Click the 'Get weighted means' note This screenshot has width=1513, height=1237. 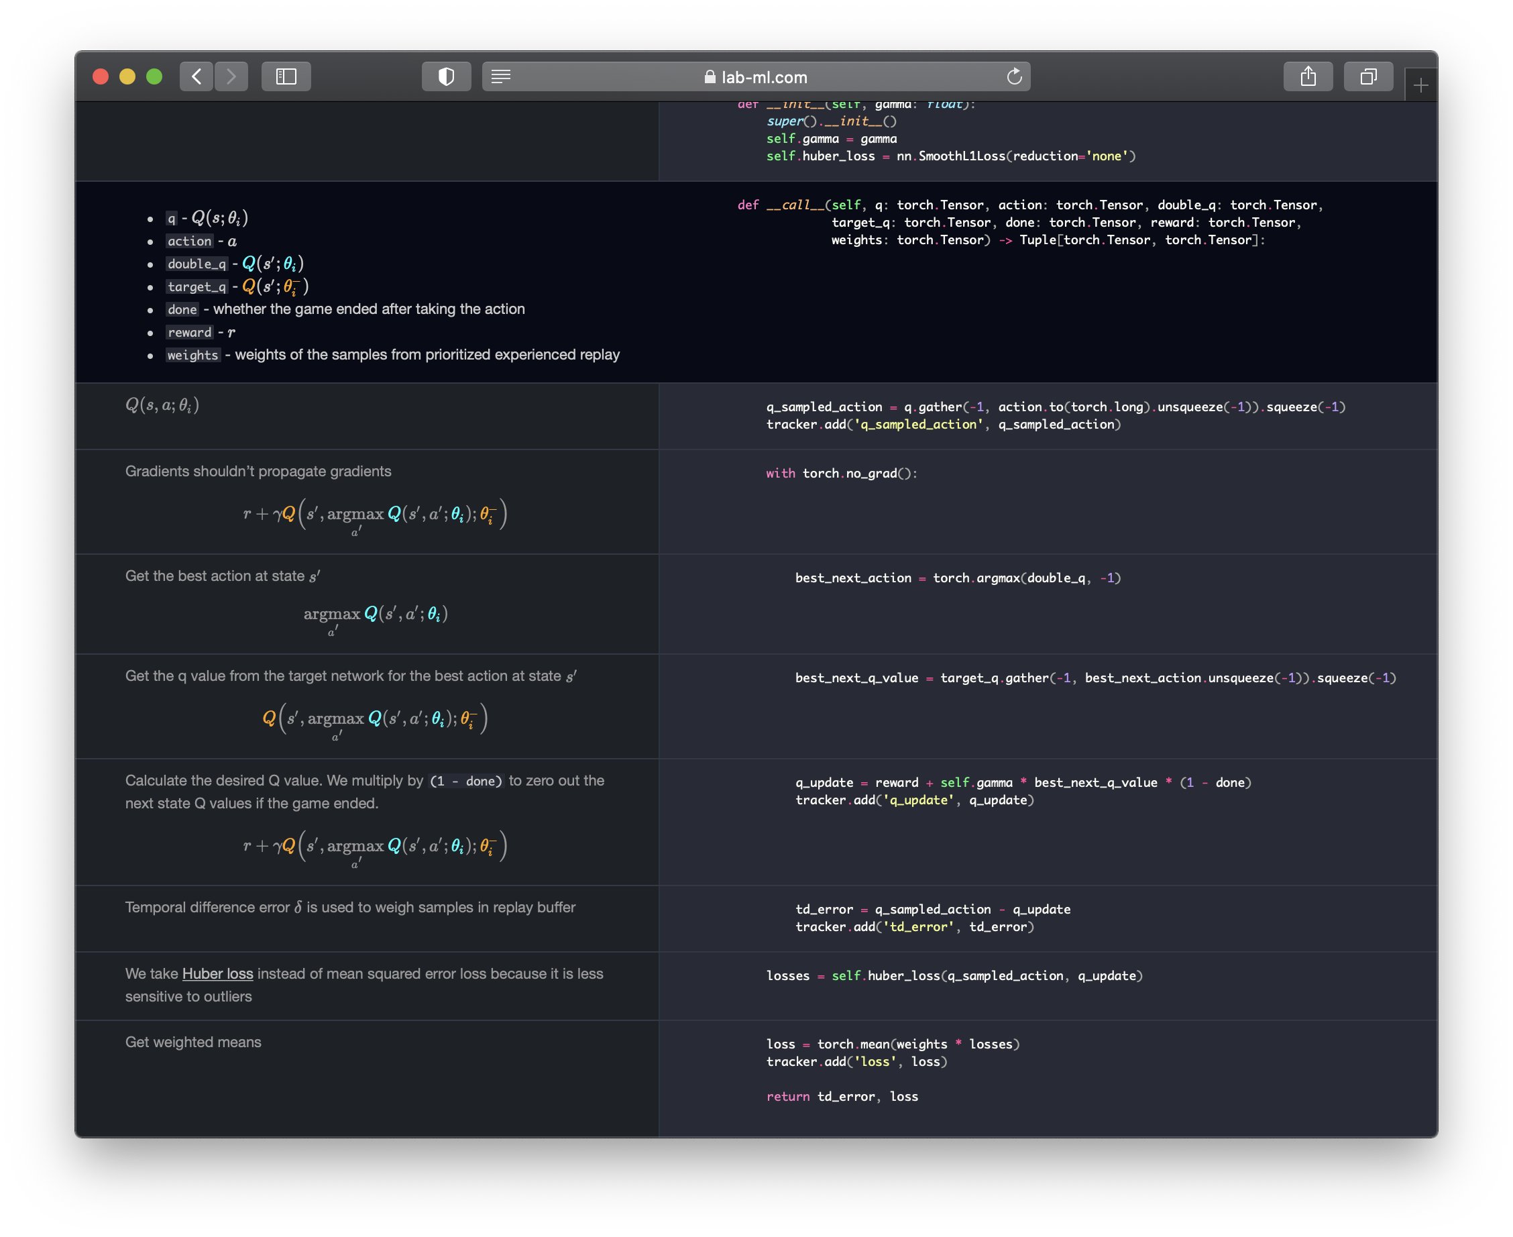pyautogui.click(x=193, y=1042)
